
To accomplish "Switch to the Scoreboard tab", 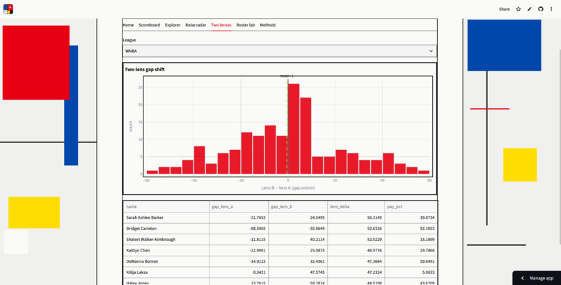I will 149,25.
